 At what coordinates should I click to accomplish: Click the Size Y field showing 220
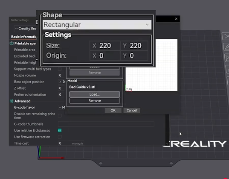(134, 46)
